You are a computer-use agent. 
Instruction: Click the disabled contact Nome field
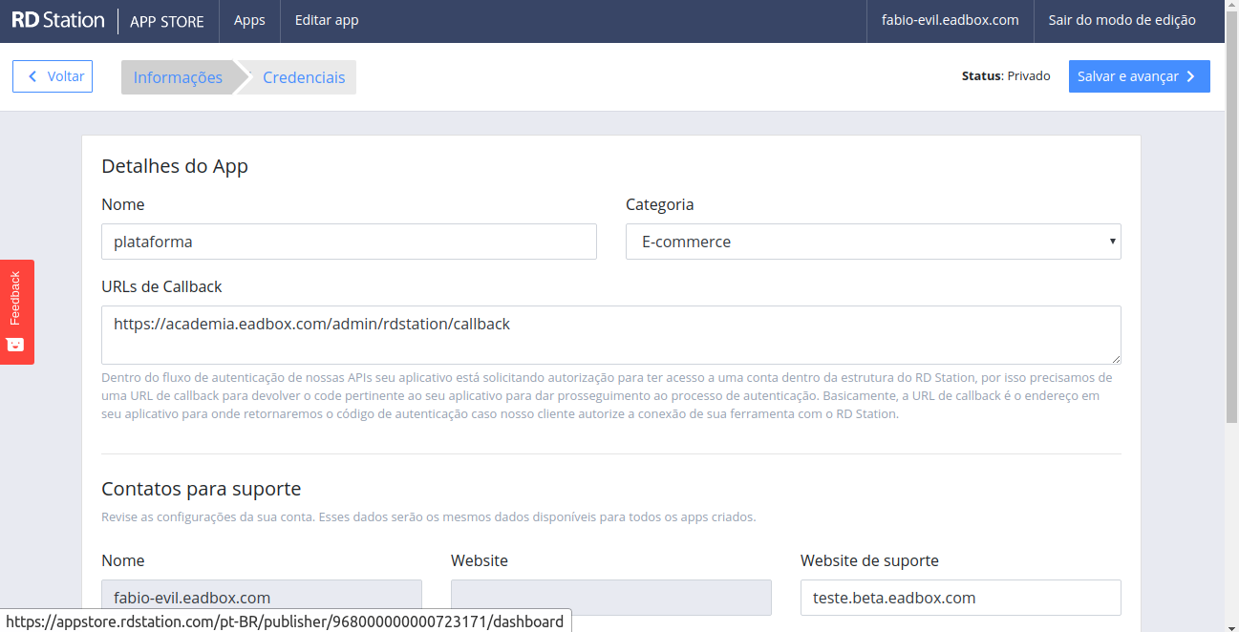[262, 598]
